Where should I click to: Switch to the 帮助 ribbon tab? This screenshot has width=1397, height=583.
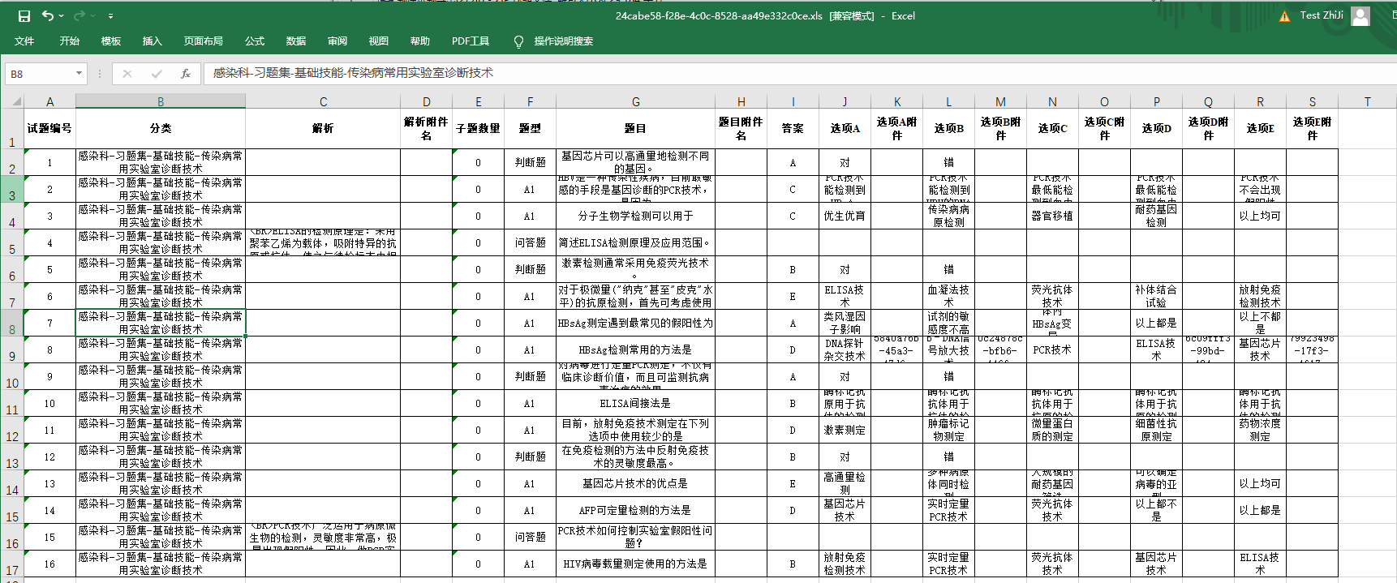click(x=420, y=41)
